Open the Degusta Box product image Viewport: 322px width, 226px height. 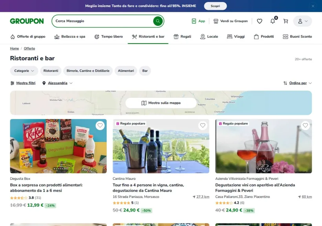[x=59, y=146]
